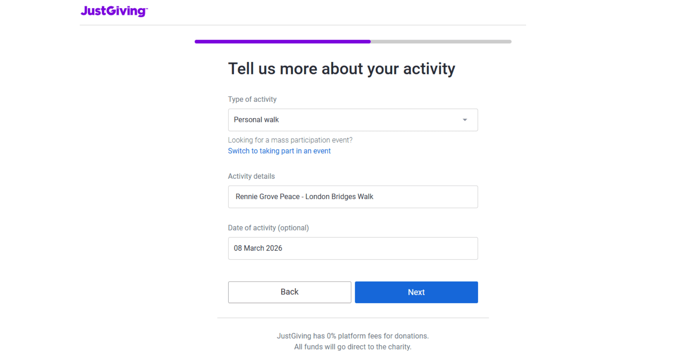
Task: Click the mass participation event question text
Action: point(290,140)
